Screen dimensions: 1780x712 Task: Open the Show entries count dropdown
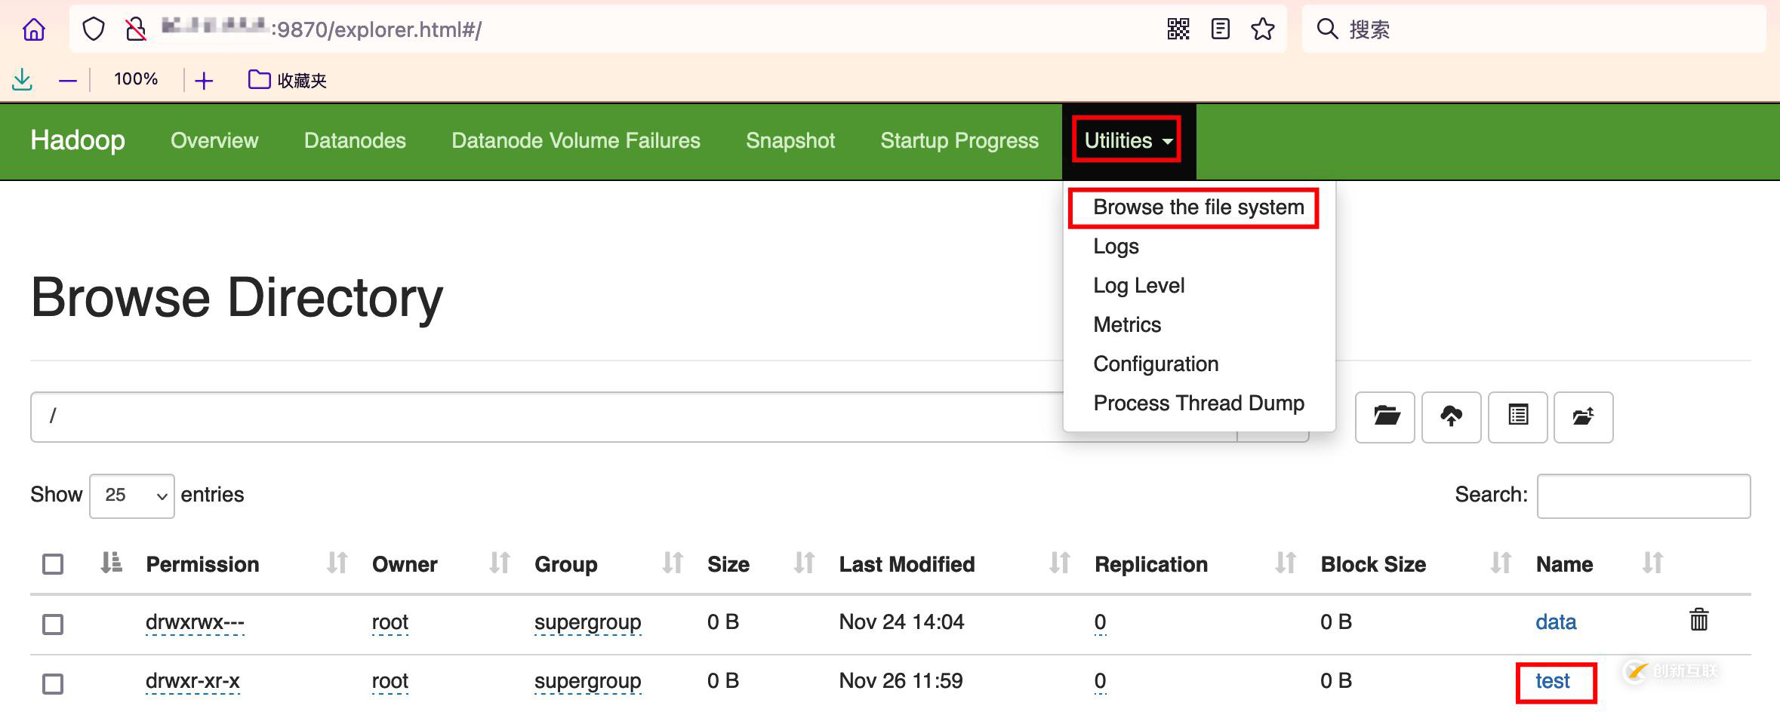(x=132, y=496)
